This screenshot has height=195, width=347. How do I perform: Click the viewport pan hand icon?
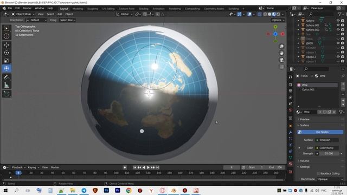(281, 53)
